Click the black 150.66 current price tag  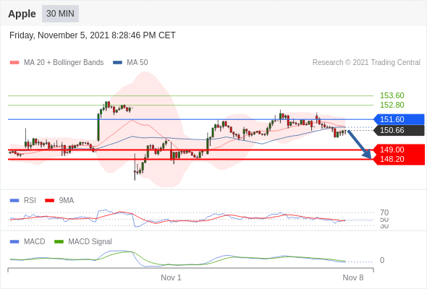coord(399,130)
